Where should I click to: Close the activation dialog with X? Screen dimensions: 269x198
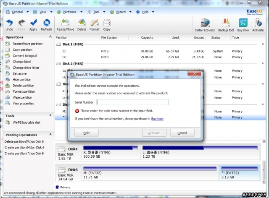click(194, 73)
